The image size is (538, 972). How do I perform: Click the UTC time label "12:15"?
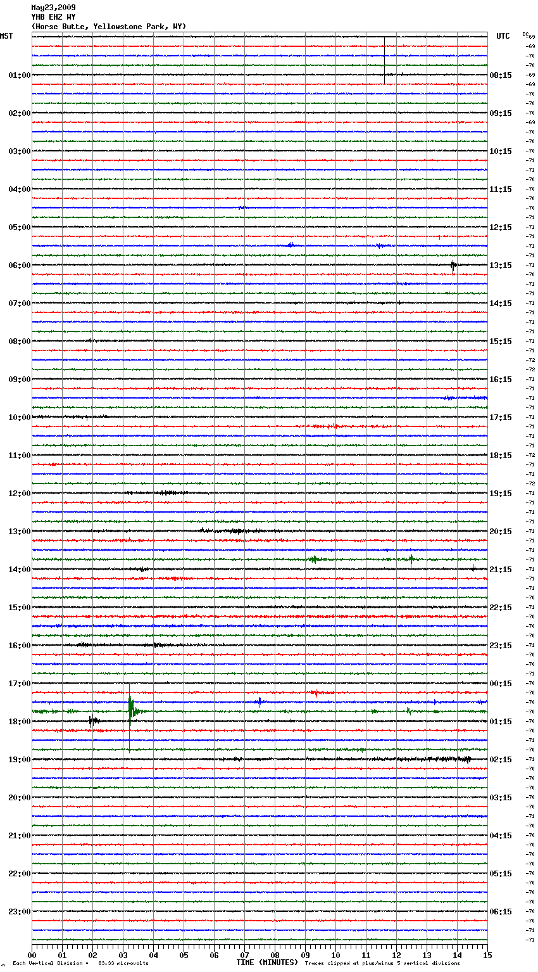tap(501, 227)
